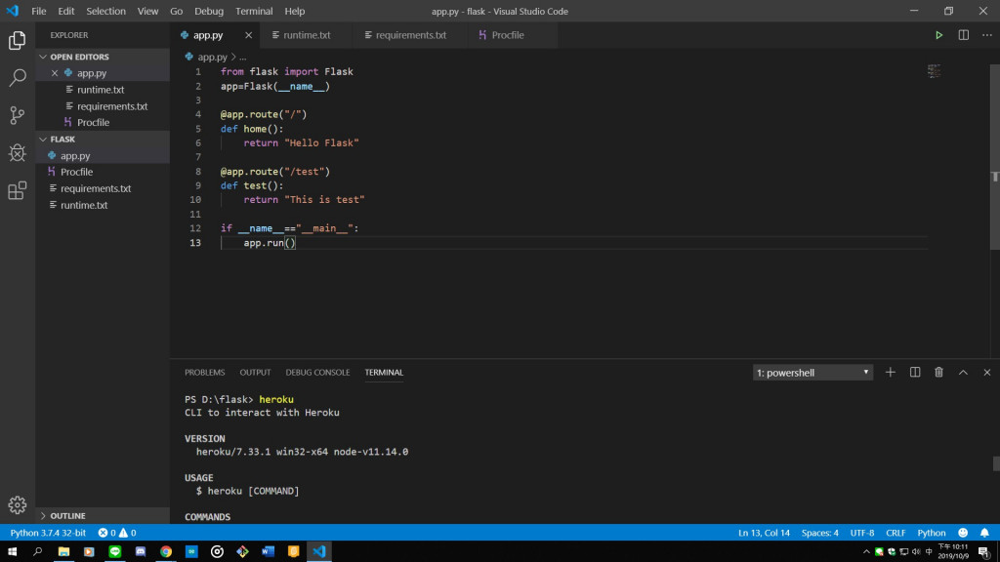Switch to runtime.txt editor tab

click(306, 35)
